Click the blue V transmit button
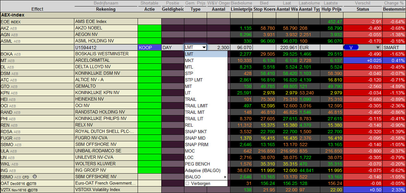 pos(351,48)
